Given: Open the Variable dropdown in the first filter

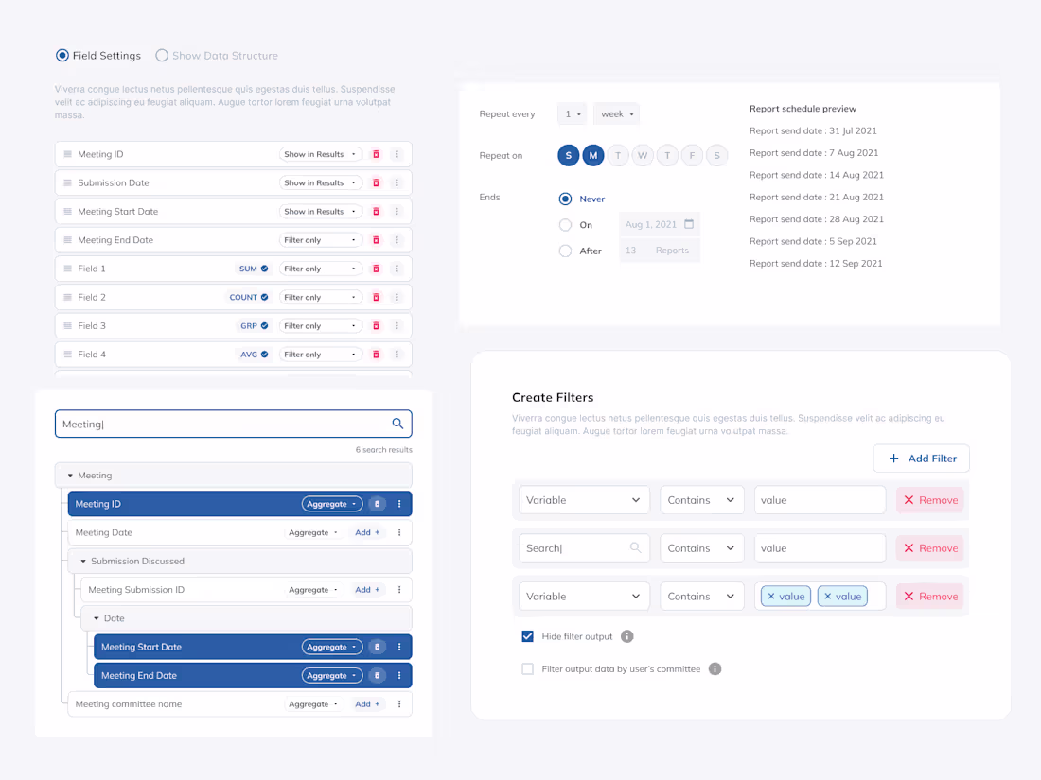Looking at the screenshot, I should pyautogui.click(x=583, y=499).
